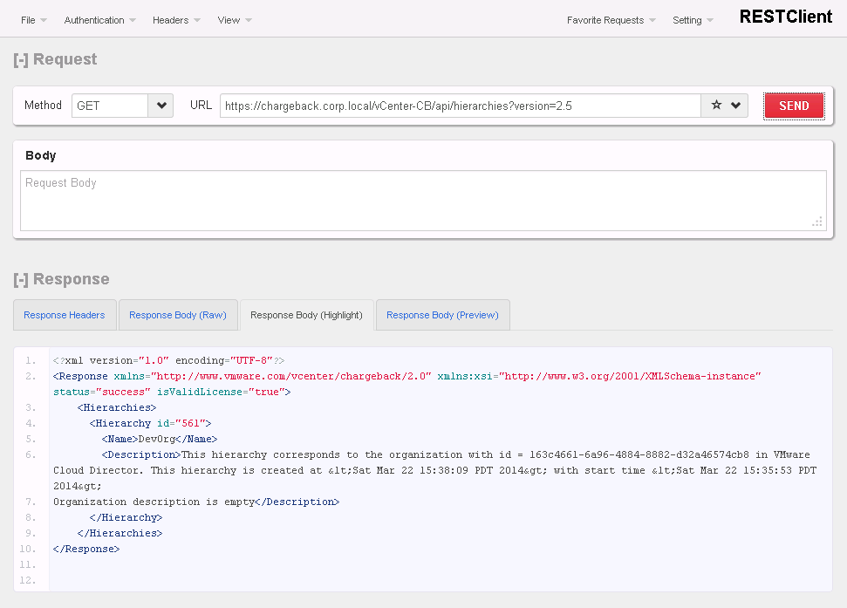Expand the HTTP Method dropdown
Image resolution: width=847 pixels, height=608 pixels.
point(161,106)
